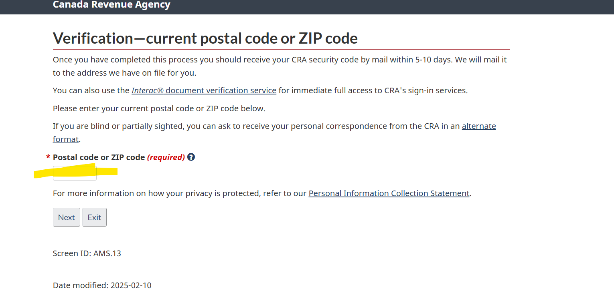Click the question mark beside the required field label
Screen dimensions: 614x293
click(x=191, y=157)
